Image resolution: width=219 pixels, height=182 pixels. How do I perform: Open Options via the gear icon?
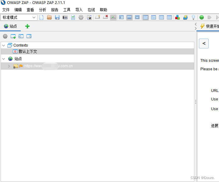pos(81,17)
